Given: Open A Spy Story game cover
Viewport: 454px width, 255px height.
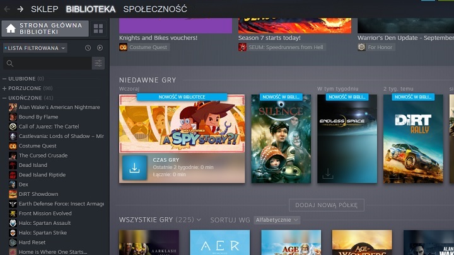Looking at the screenshot, I should (x=182, y=124).
